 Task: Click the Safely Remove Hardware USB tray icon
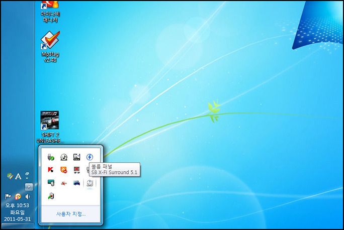pyautogui.click(x=51, y=157)
